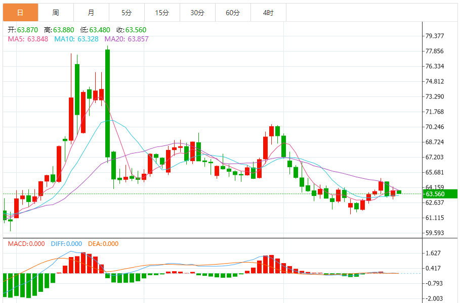This screenshot has width=460, height=303.
Task: Click the 高:63.880 high price value
Action: [x=59, y=30]
